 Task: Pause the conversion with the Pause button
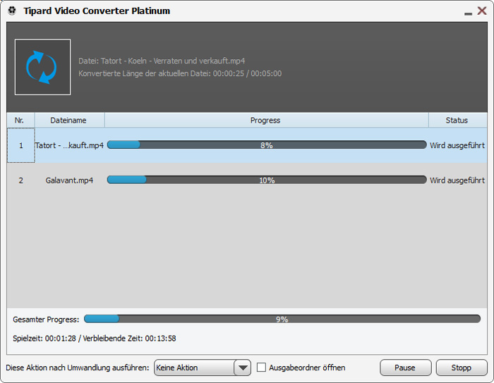[x=405, y=367]
